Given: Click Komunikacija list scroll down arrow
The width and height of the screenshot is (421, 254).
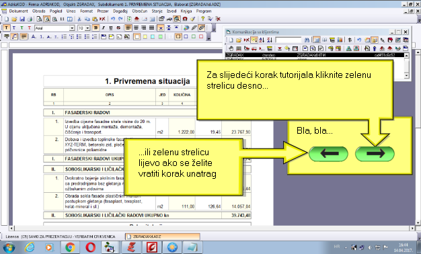Looking at the screenshot, I should [x=406, y=76].
